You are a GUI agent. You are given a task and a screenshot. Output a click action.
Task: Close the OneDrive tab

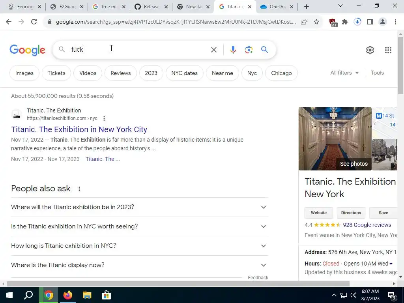292,7
